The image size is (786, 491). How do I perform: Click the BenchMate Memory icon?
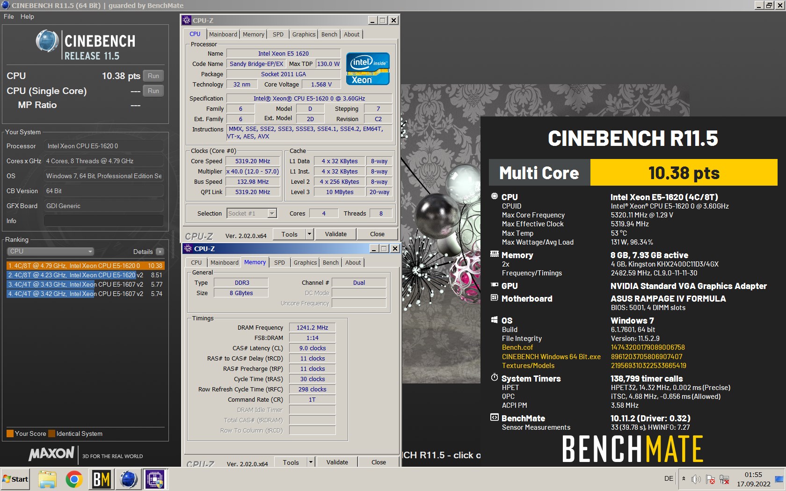[x=494, y=254]
